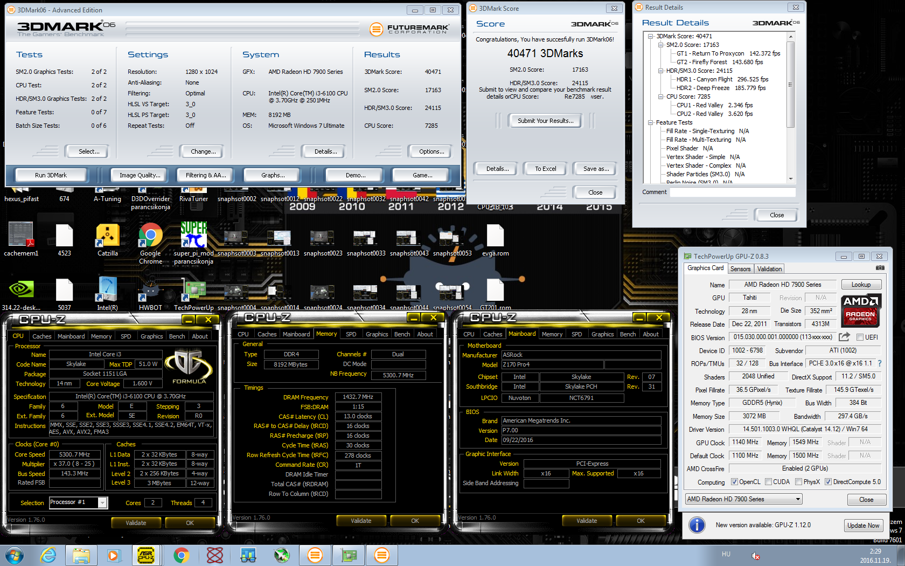Screen dimensions: 905x566
Task: Collapse the CPU Score tree node
Action: 660,96
